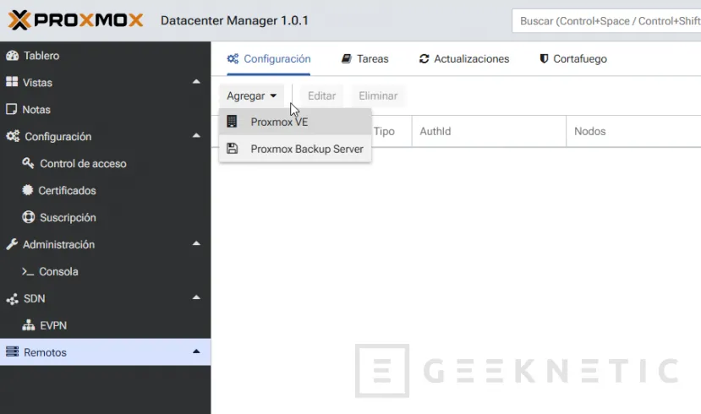
Task: Open Control de acceso page
Action: pyautogui.click(x=106, y=163)
